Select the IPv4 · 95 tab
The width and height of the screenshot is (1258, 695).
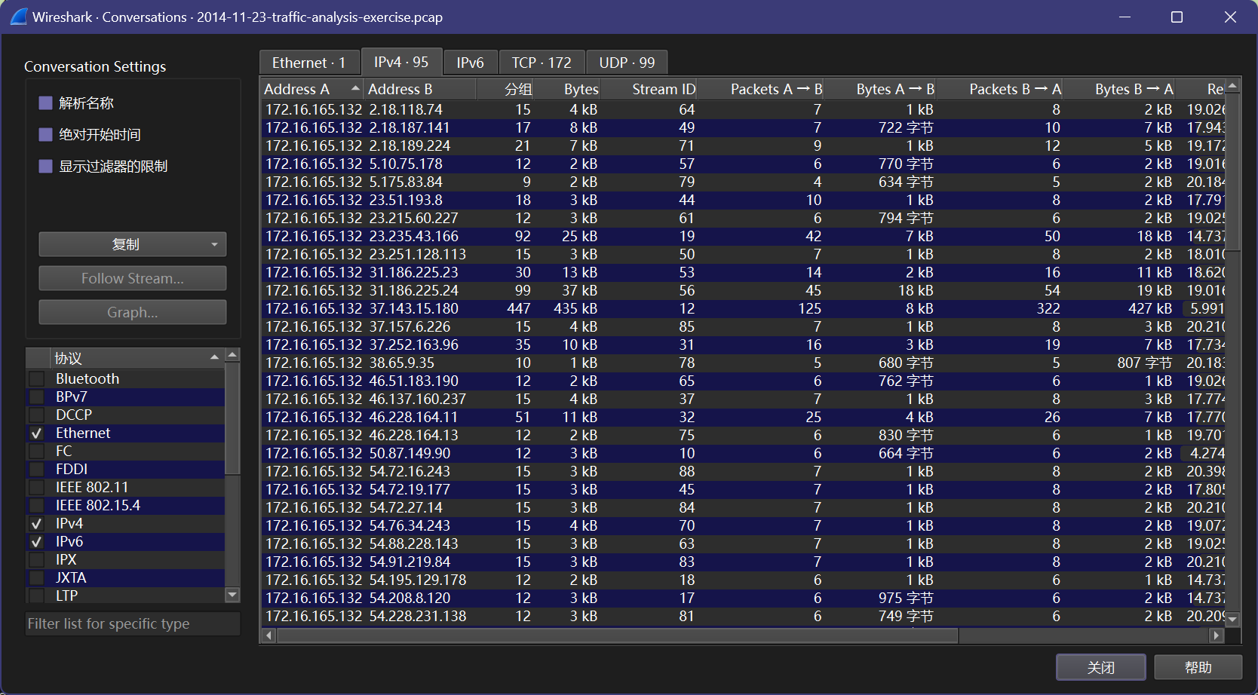tap(401, 62)
